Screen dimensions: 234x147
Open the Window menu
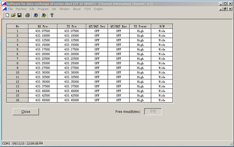[x=65, y=9]
